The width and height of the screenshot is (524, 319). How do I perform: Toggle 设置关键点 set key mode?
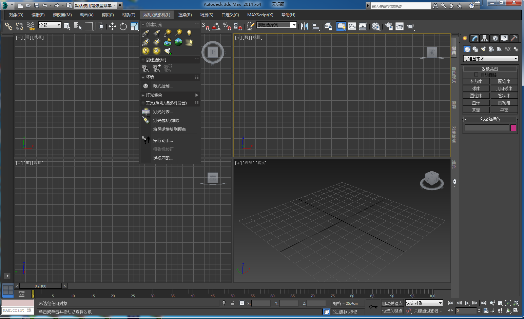(392, 311)
